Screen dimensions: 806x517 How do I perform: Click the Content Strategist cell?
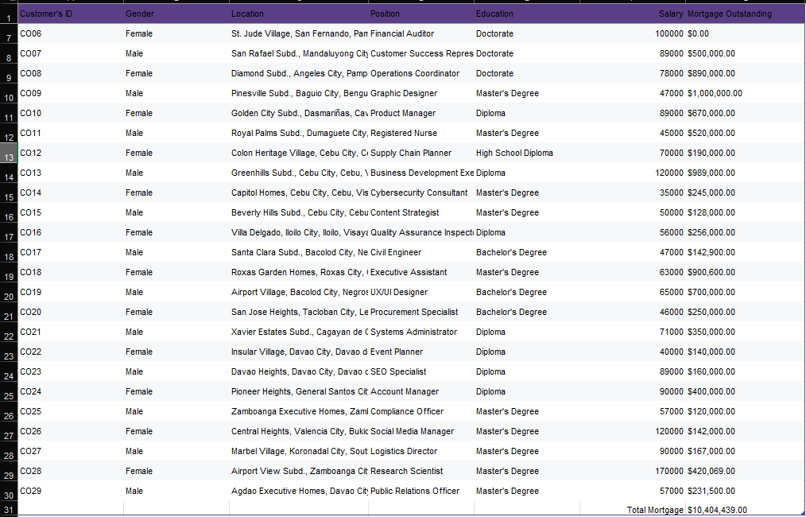pos(421,212)
